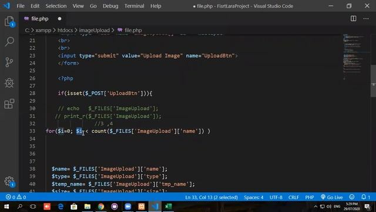Expand the C: breadcrumb segment
Image resolution: width=376 pixels, height=212 pixels.
tap(27, 30)
